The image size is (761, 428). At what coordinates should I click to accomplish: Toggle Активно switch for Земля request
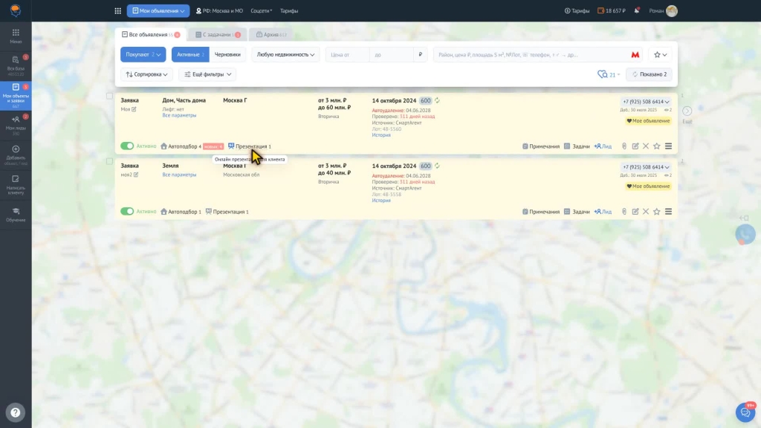127,212
